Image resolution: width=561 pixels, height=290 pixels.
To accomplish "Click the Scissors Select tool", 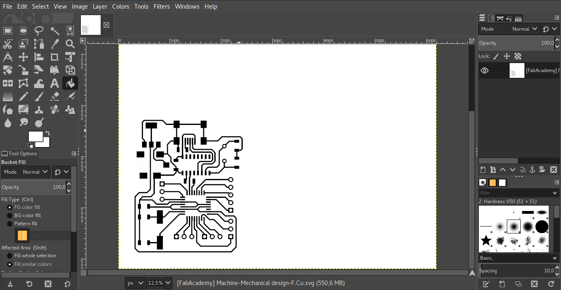I will (7, 44).
